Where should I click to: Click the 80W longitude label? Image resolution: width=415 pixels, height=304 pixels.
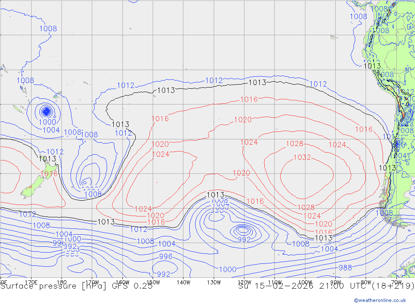tap(366, 282)
